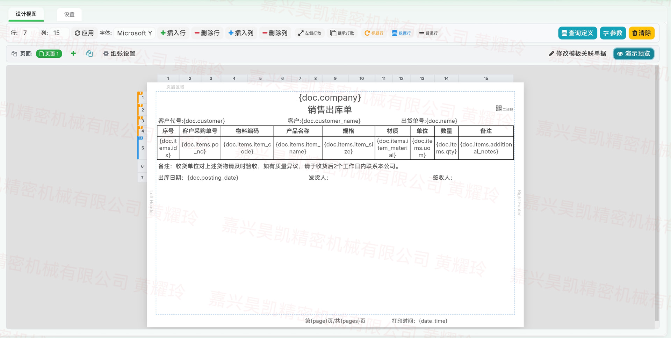Screen dimensions: 671x338
Task: Select the 继承打散 copy tool
Action: tap(342, 33)
